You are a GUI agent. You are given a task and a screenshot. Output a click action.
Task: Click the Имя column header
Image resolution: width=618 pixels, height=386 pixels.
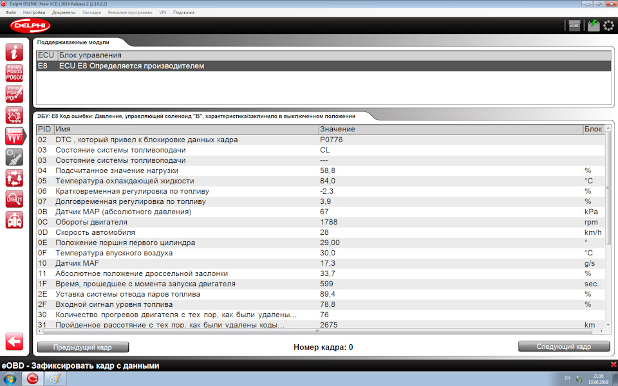coord(186,129)
